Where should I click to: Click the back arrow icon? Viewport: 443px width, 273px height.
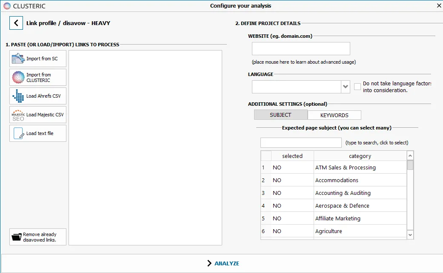click(x=16, y=23)
